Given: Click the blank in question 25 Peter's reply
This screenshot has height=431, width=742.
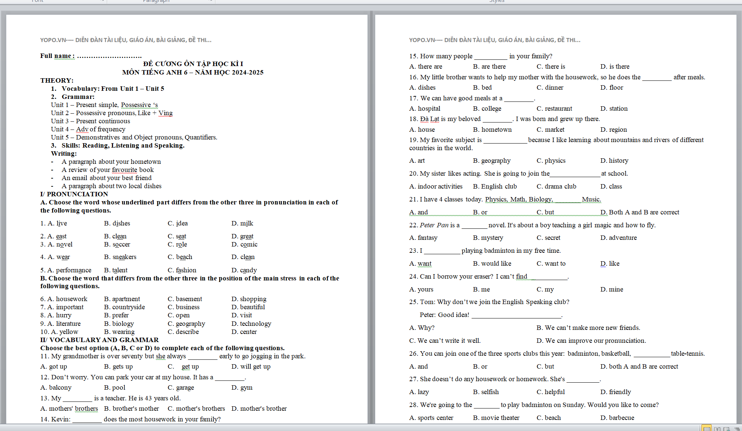Looking at the screenshot, I should pyautogui.click(x=516, y=316).
